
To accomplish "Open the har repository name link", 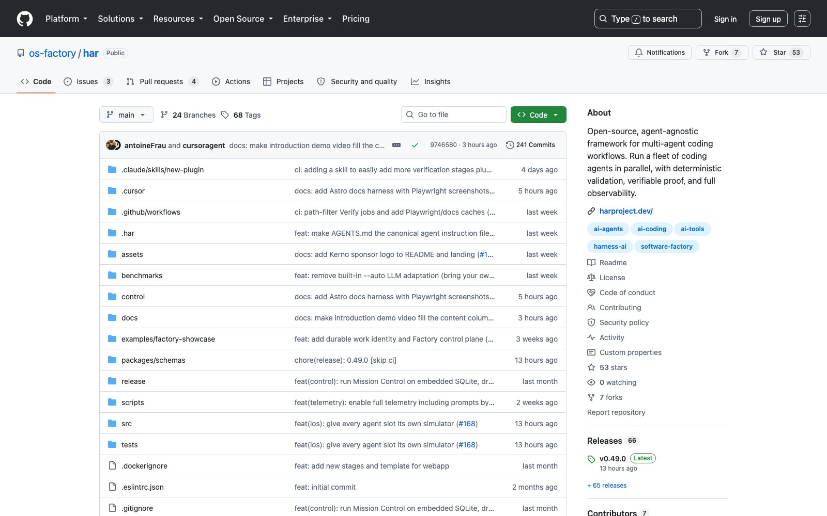I will (x=91, y=53).
